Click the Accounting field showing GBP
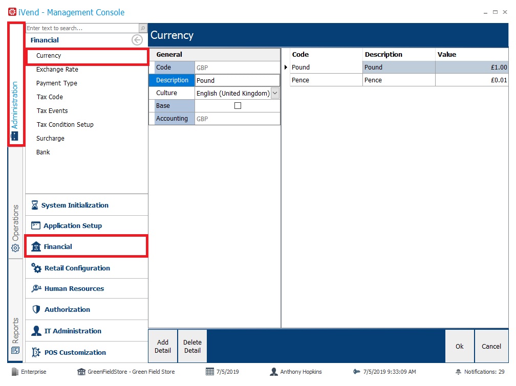Screen dimensions: 516x386 (x=238, y=119)
